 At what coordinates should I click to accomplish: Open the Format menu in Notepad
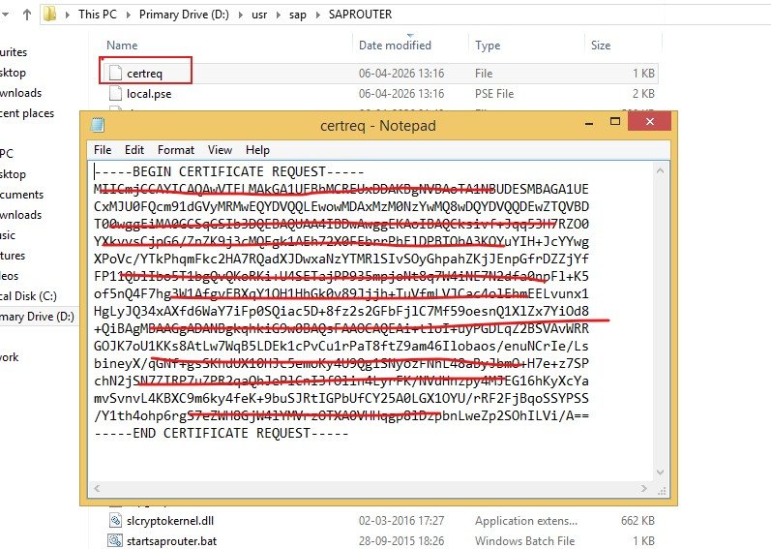(x=175, y=150)
